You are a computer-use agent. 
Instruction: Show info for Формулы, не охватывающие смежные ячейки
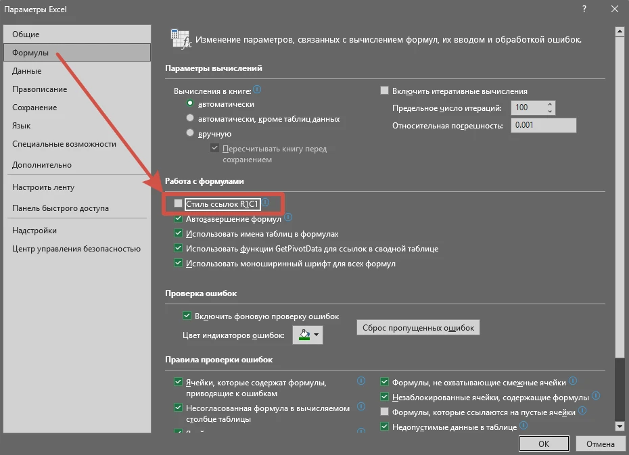pos(573,381)
